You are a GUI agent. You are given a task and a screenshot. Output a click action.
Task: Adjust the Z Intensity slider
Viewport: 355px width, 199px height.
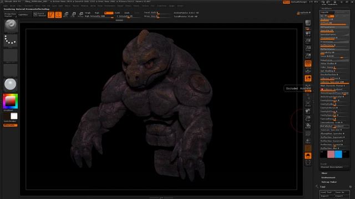[x=129, y=17]
